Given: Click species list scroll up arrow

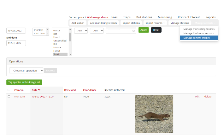Looking at the screenshot, I should [70, 29].
